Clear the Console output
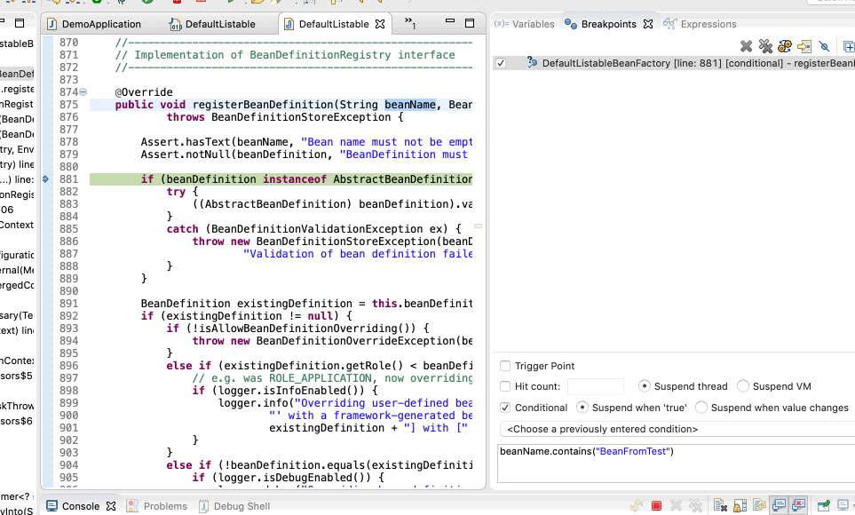Image resolution: width=855 pixels, height=515 pixels. coord(720,505)
